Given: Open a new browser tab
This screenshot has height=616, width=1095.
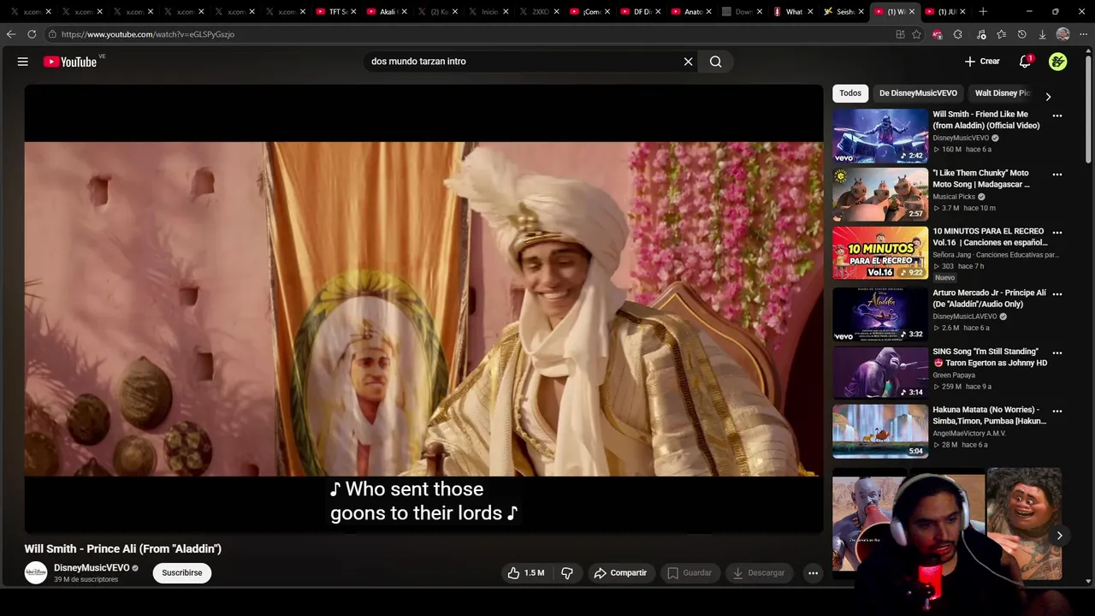Looking at the screenshot, I should [x=983, y=12].
